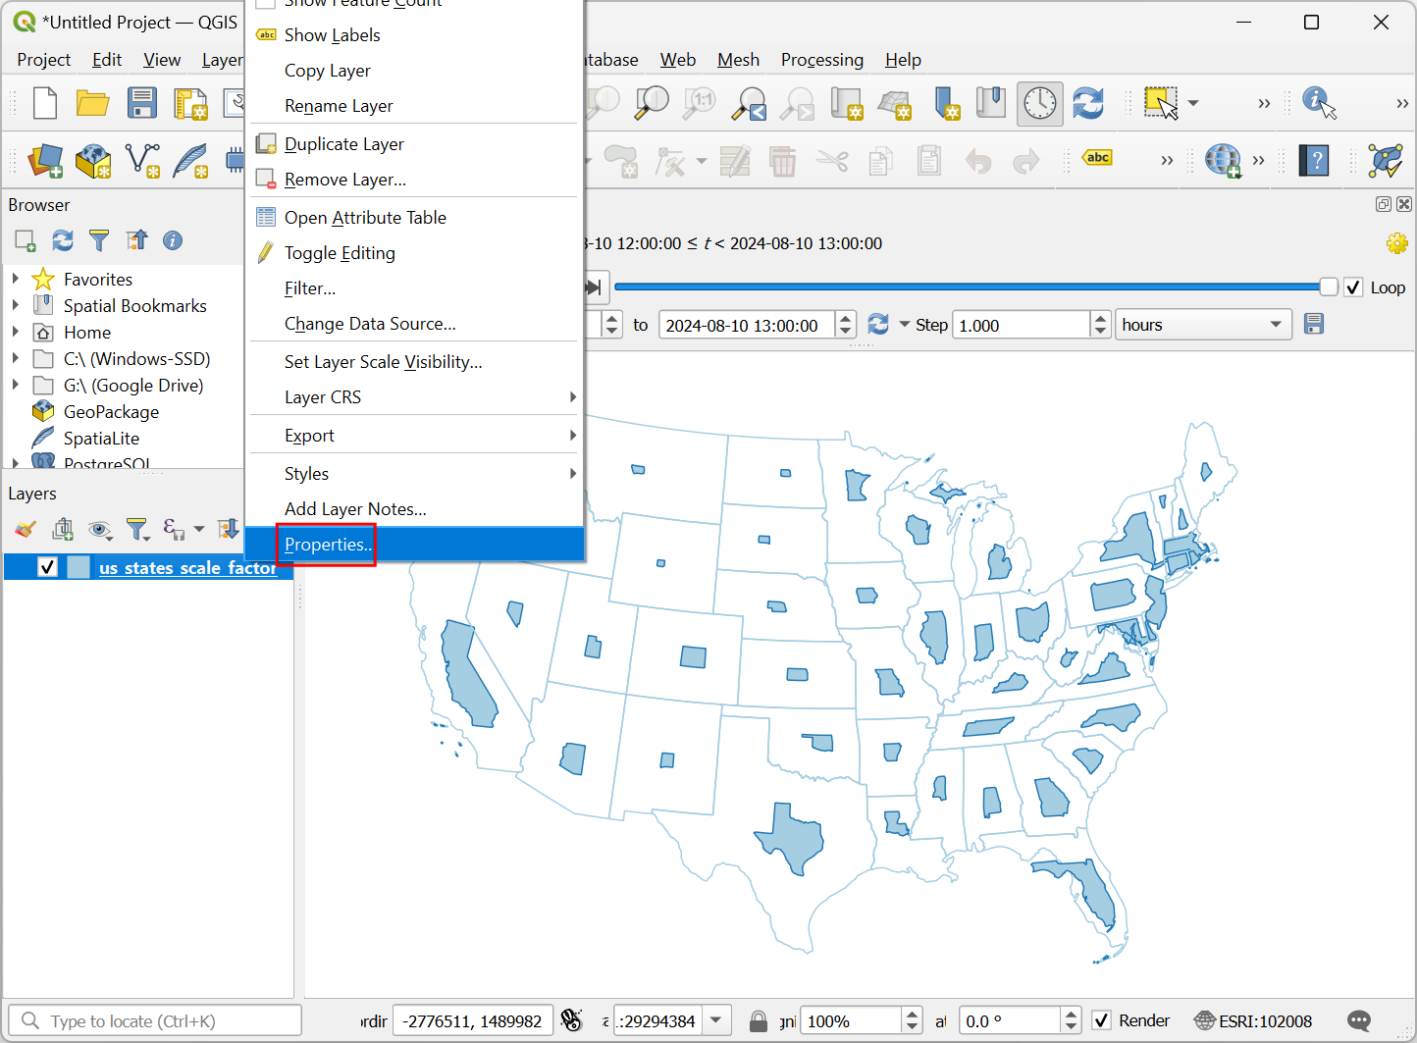1417x1043 pixels.
Task: Click the temporal animation slider bar
Action: click(x=967, y=287)
